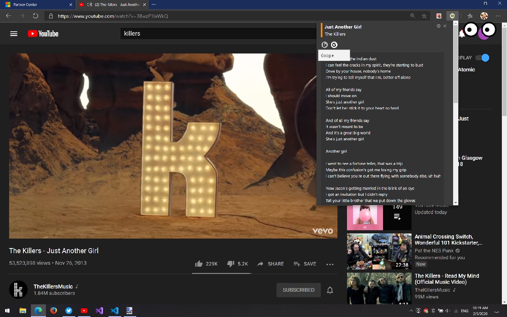507x317 pixels.
Task: Like the video with the thumbs-up icon
Action: point(199,264)
